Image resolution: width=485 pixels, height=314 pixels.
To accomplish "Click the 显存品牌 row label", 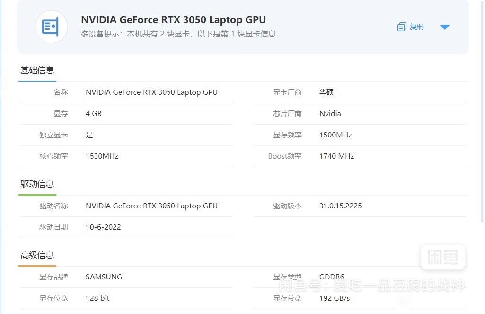I will (x=53, y=277).
